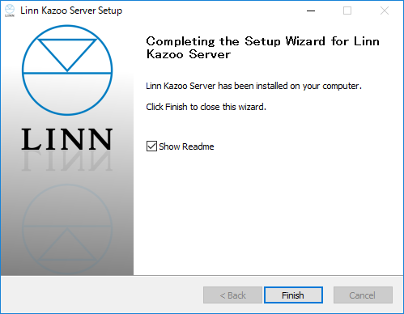Click the Linn icon in the title bar

pyautogui.click(x=10, y=11)
